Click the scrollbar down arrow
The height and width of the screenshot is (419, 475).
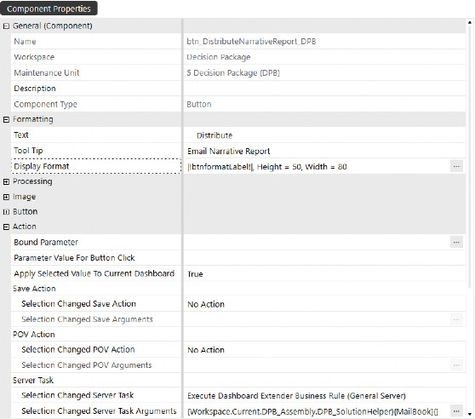470,414
